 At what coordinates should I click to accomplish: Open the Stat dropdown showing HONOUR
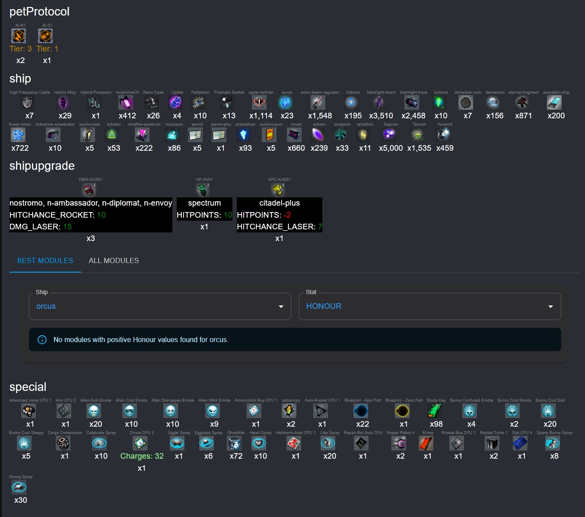point(430,306)
